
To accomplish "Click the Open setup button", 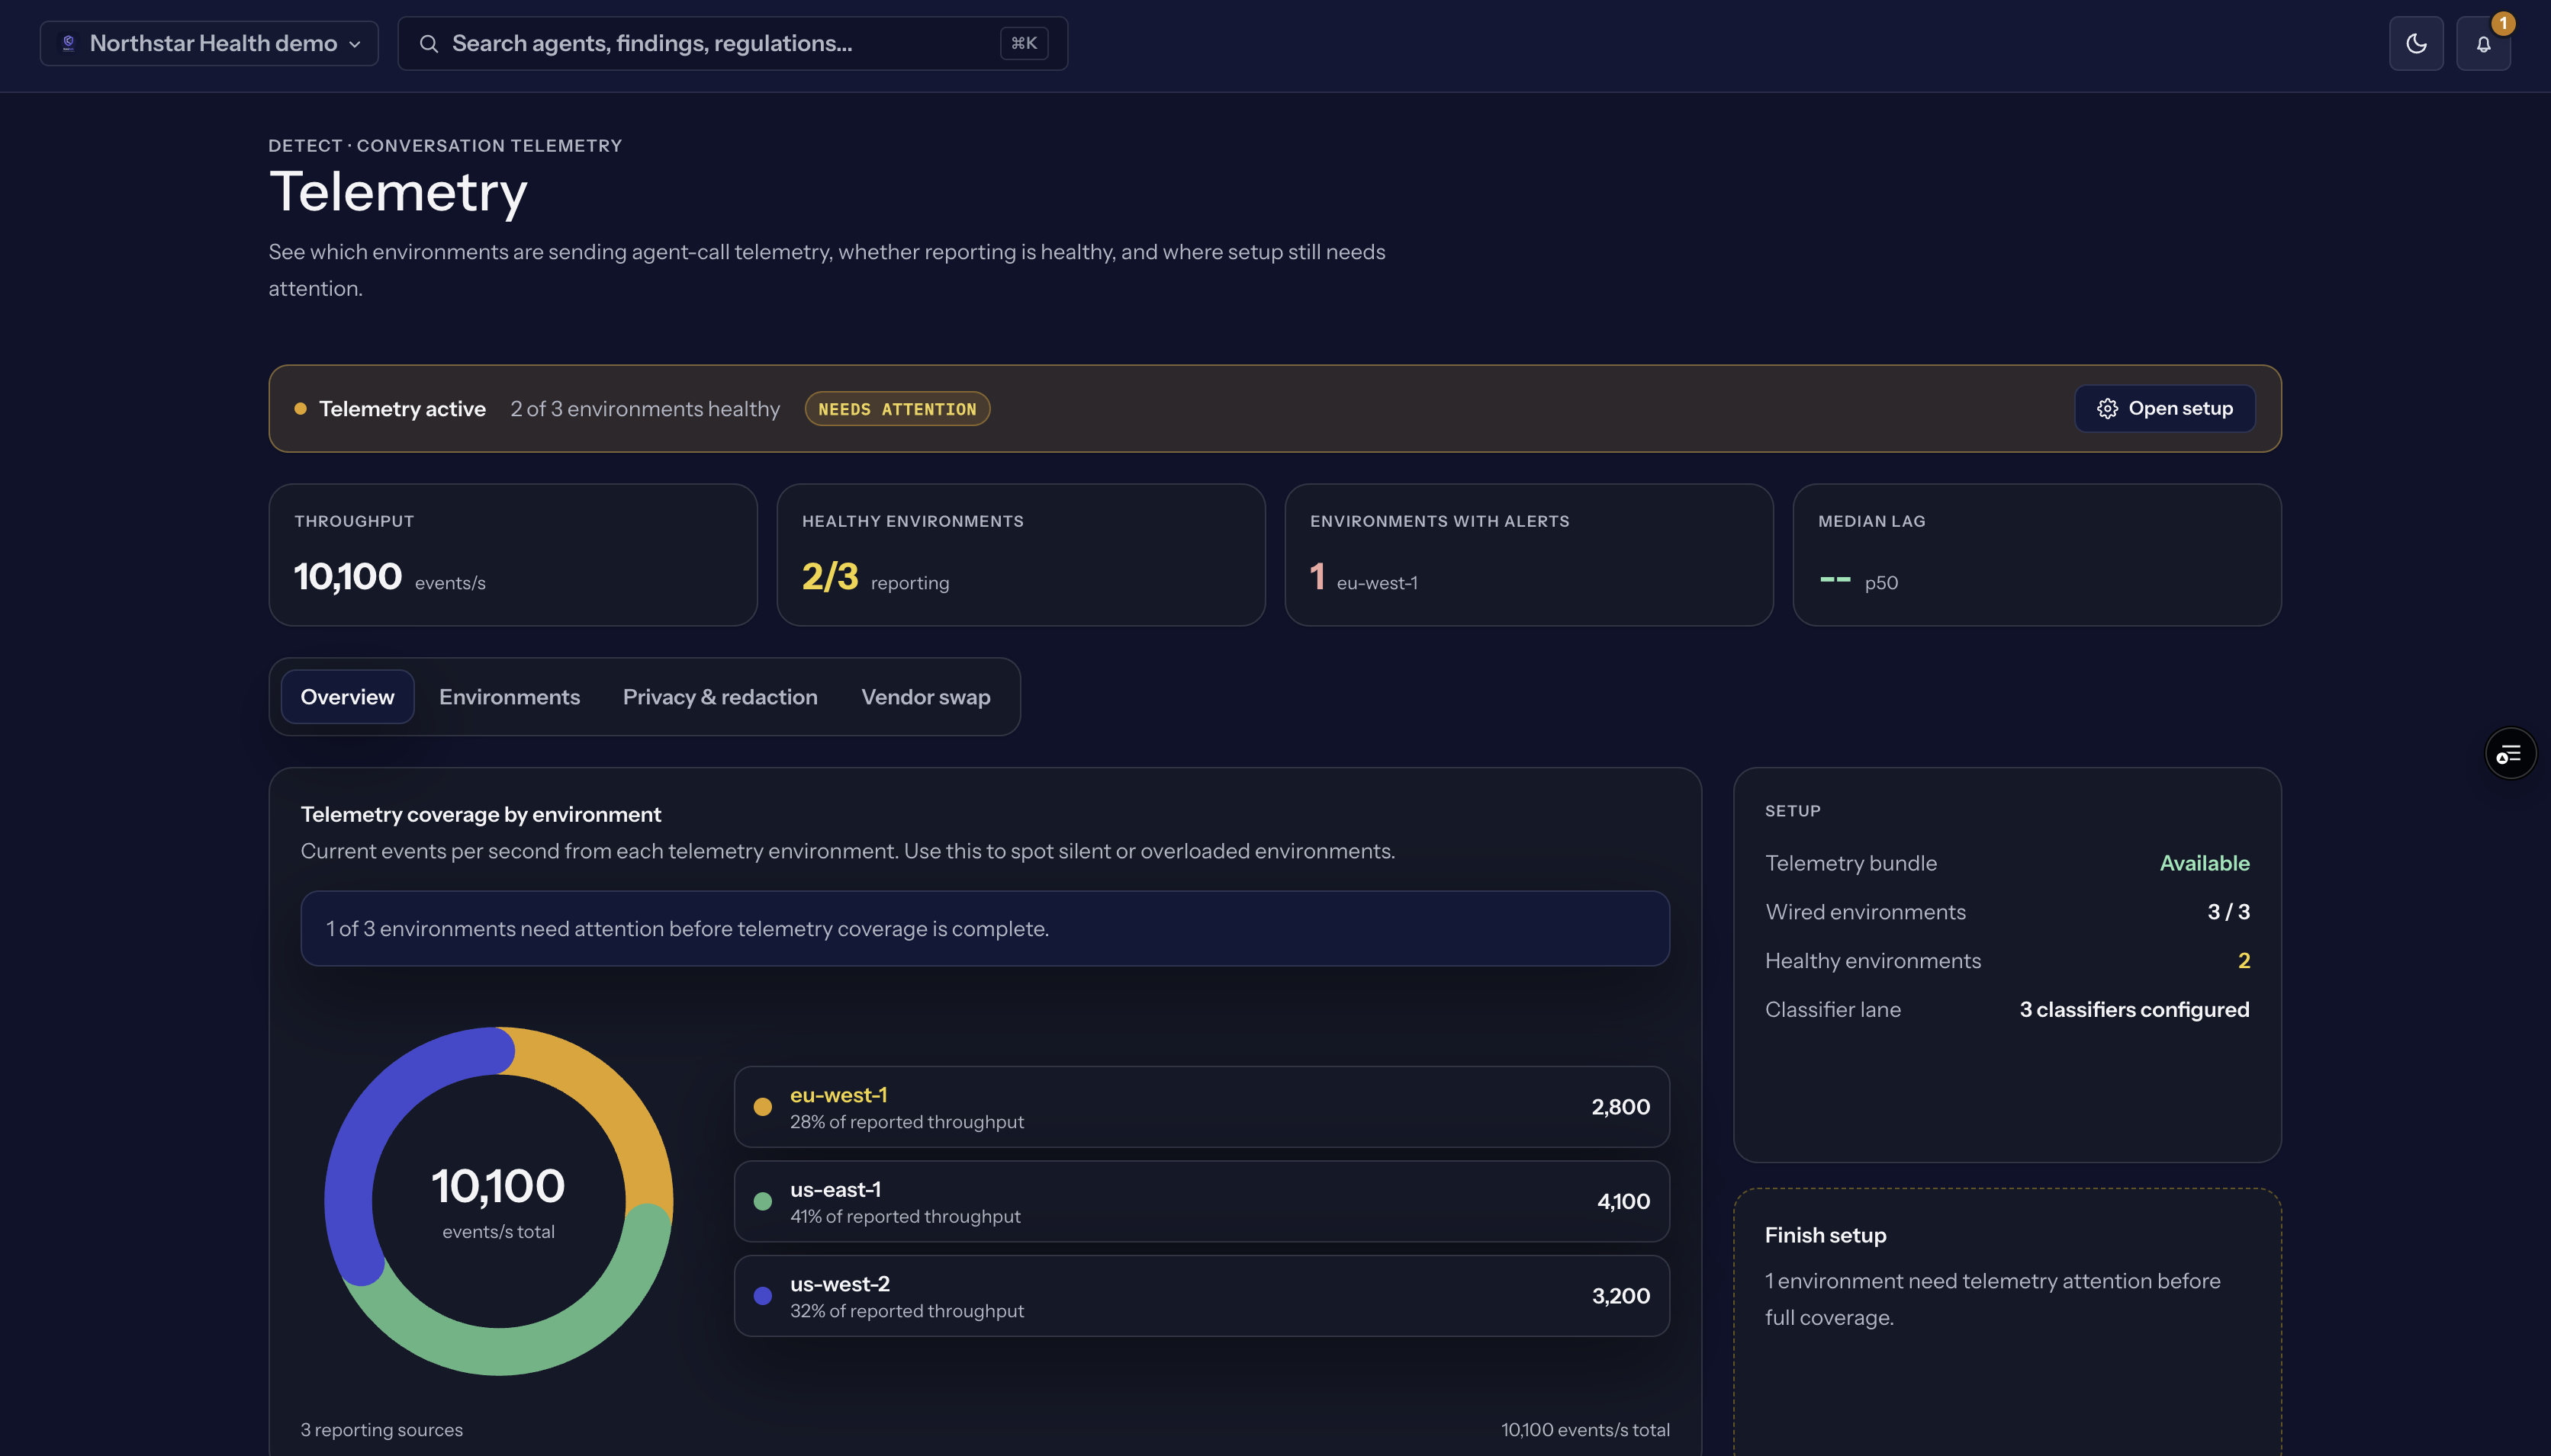I will coord(2165,408).
